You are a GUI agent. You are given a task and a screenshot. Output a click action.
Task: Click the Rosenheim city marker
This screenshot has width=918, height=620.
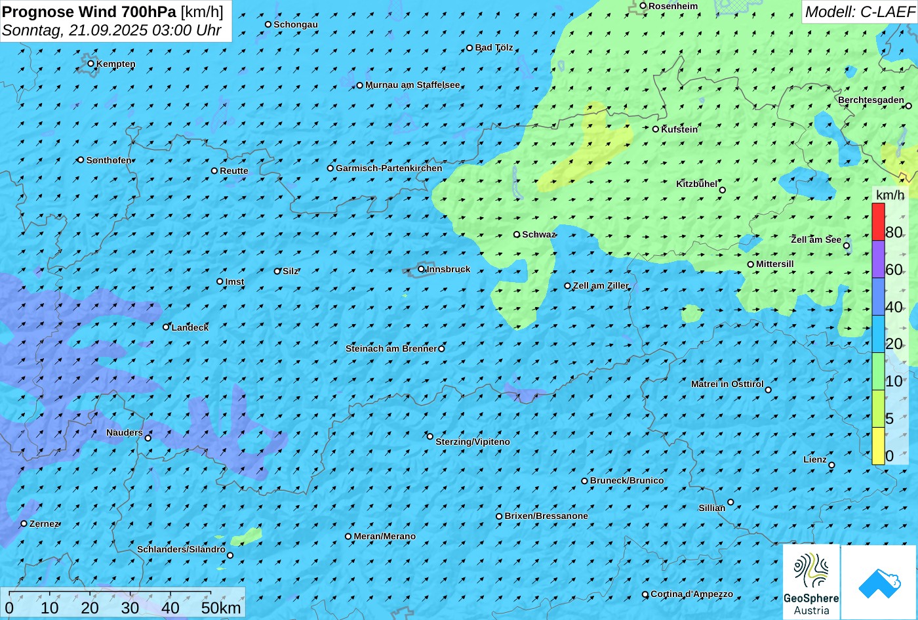(643, 6)
